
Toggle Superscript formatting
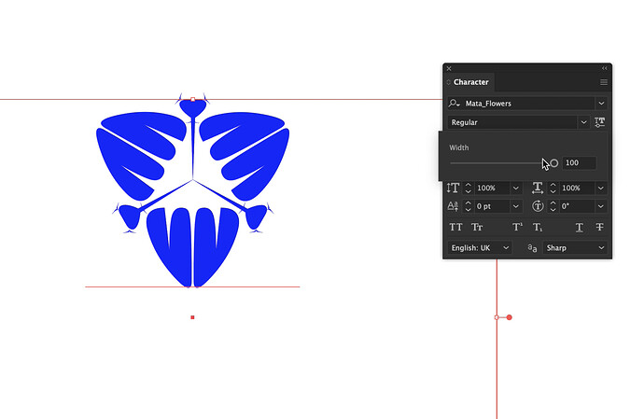point(517,227)
